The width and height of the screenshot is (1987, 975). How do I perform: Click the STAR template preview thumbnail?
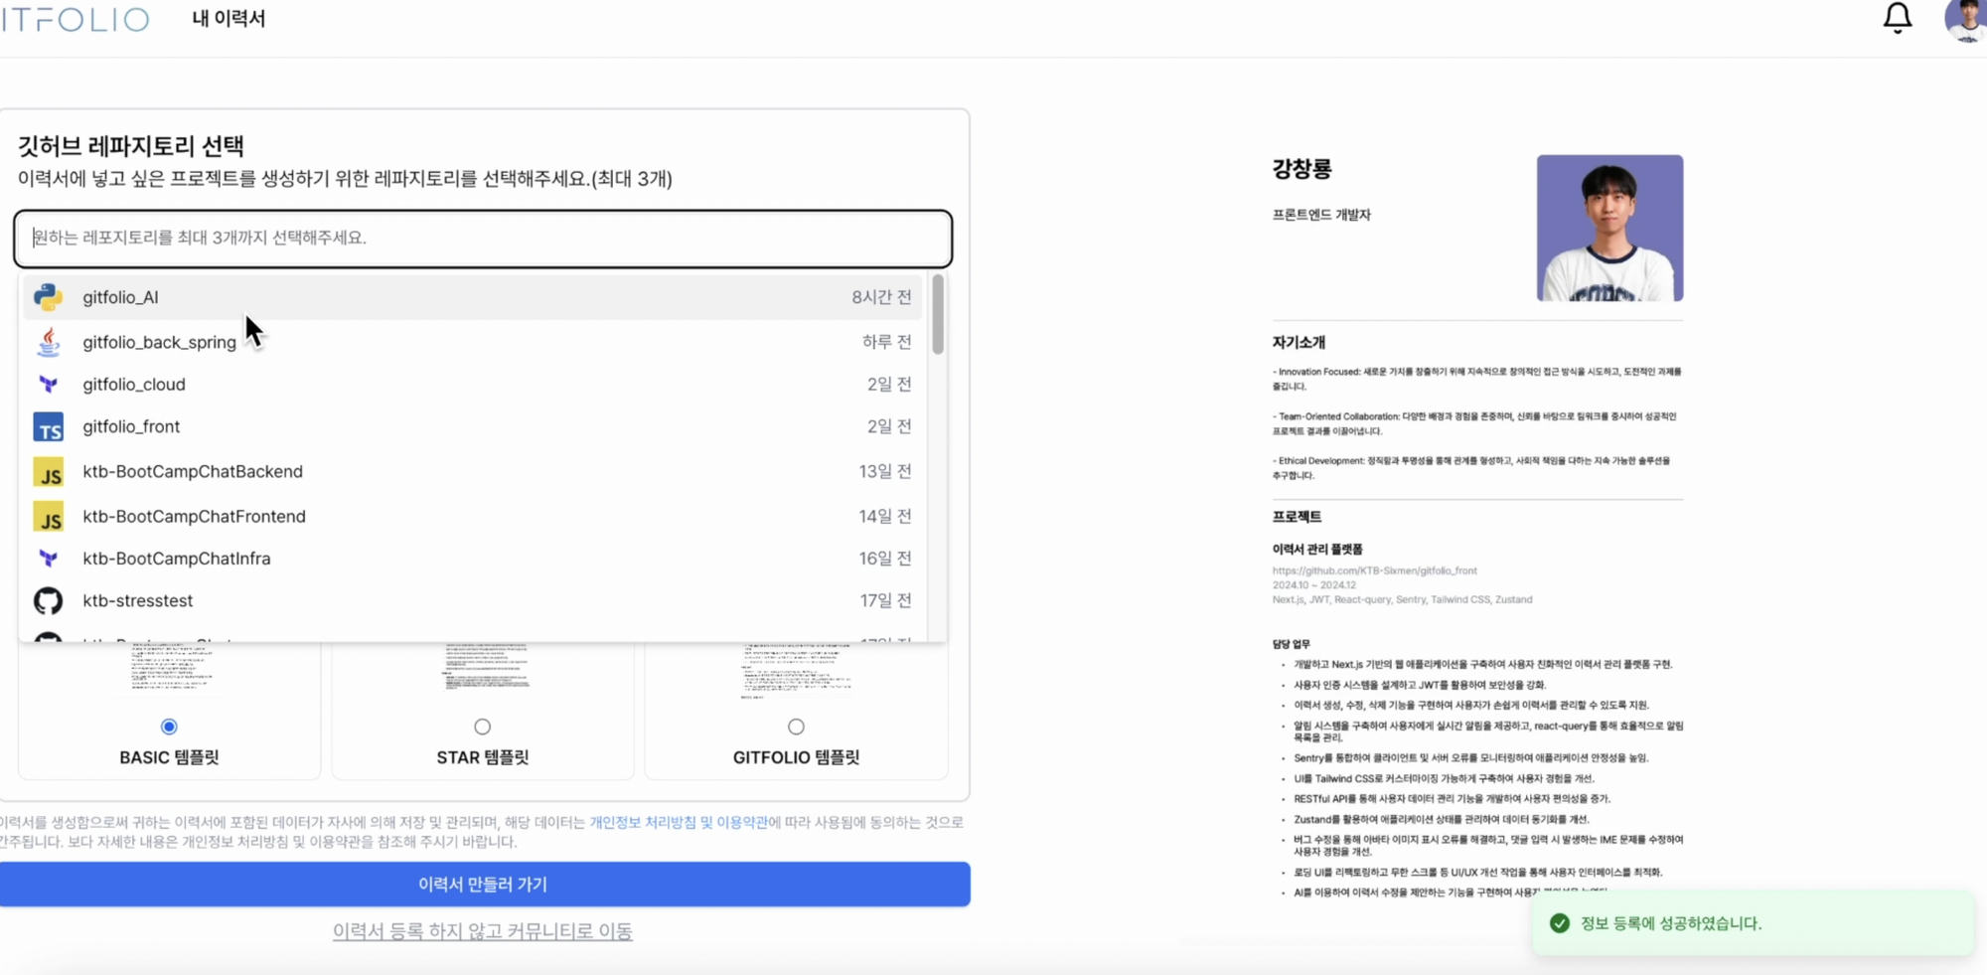[x=485, y=668]
